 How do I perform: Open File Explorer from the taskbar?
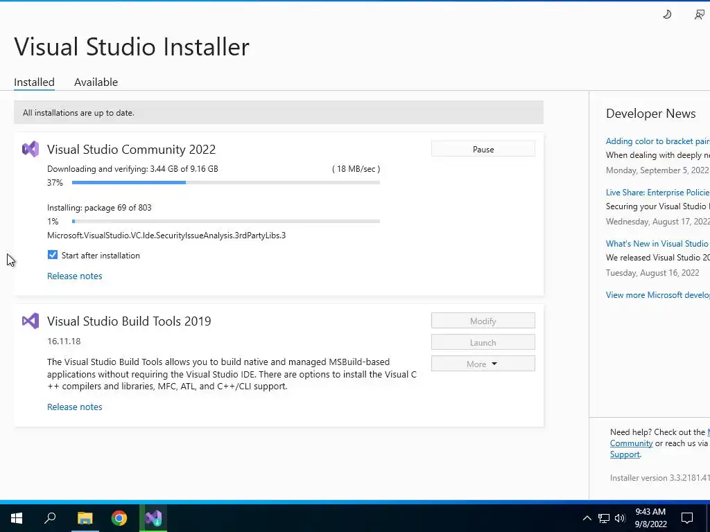click(85, 518)
